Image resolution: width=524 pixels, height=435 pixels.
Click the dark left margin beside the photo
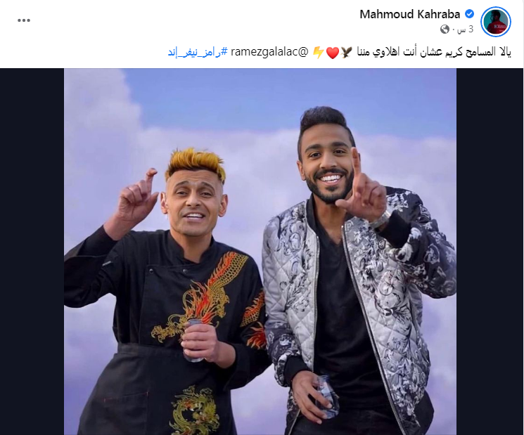click(x=32, y=252)
